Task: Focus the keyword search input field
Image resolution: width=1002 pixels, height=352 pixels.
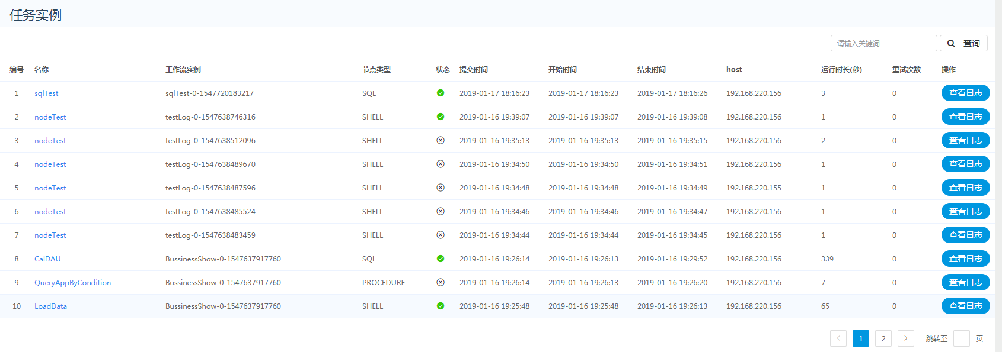Action: (883, 43)
